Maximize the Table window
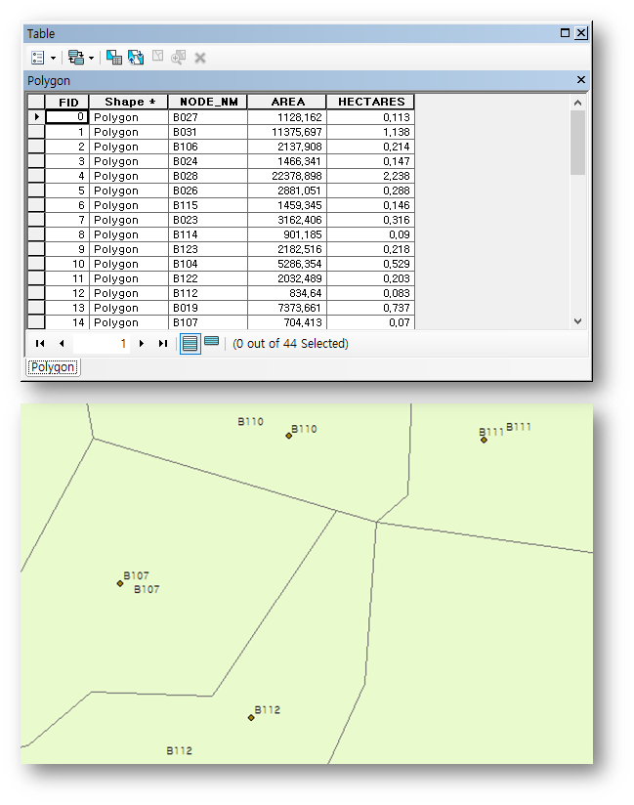Screen dimensions: 634x805 pyautogui.click(x=565, y=33)
